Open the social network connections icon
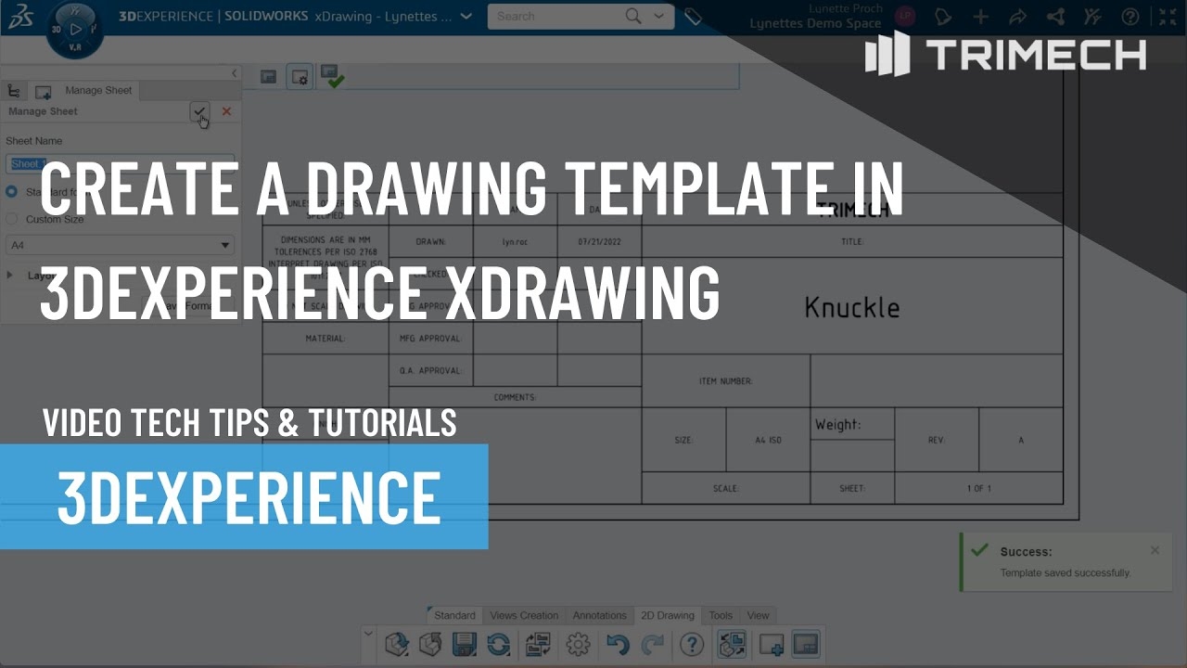Screen dimensions: 1187x668 (x=1055, y=17)
